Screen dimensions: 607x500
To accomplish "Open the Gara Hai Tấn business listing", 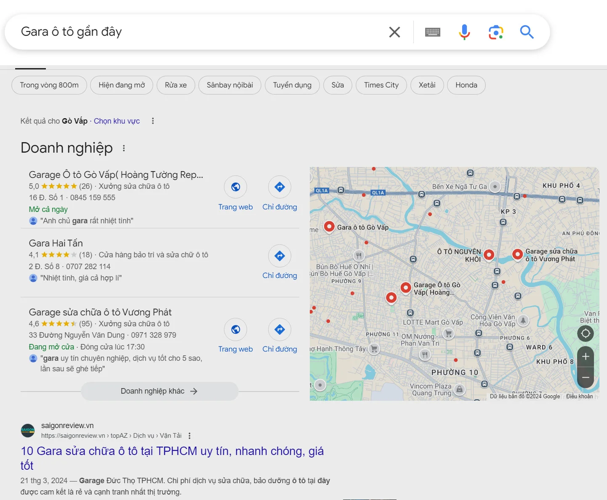I will click(x=56, y=243).
